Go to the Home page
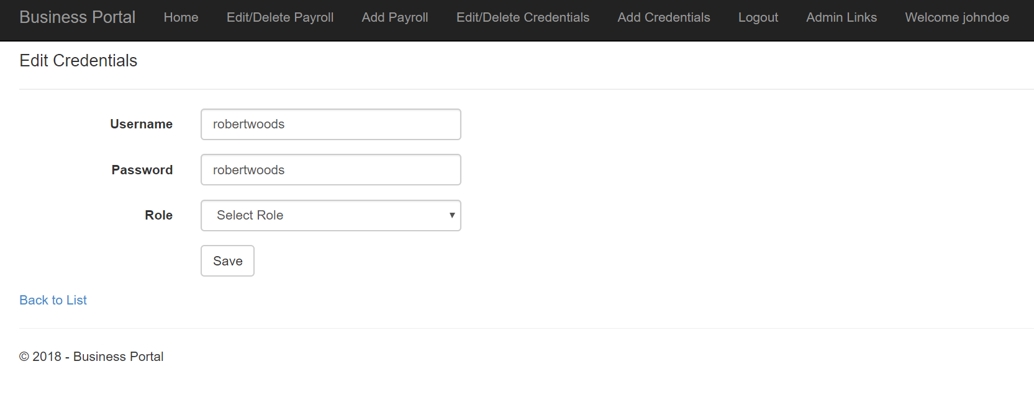 pos(181,17)
